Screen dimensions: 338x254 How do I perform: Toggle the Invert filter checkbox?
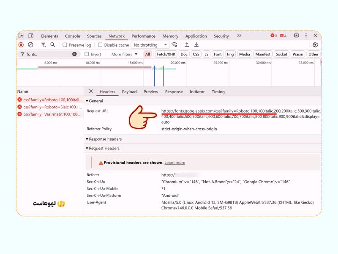tap(87, 54)
